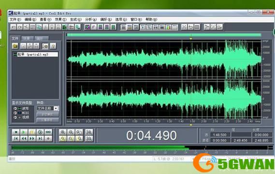Click the curved undo arrow toolbar icon
Screen dimensions: 275x174
[x=190, y=27]
